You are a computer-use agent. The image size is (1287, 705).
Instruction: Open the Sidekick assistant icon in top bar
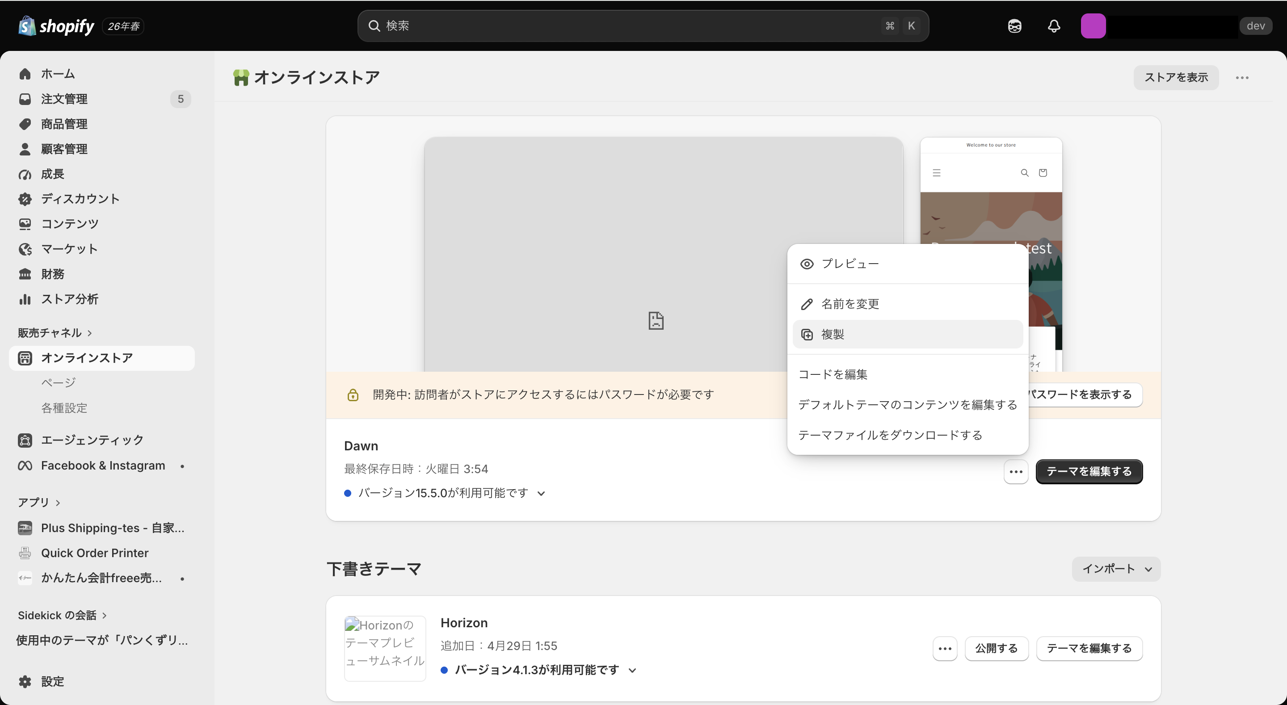tap(1014, 26)
